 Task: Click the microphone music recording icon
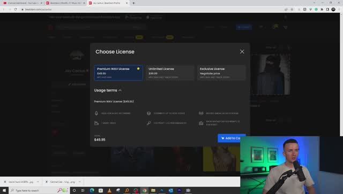(x=96, y=113)
